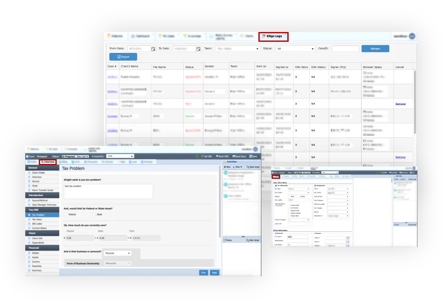Open the Status dropdown showing All
446x306 pixels.
295,49
